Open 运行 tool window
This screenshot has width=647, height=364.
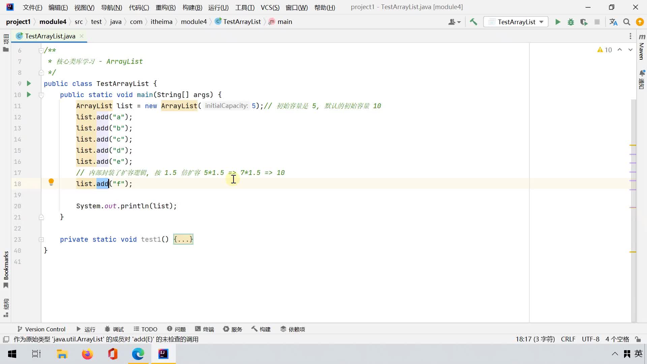click(86, 329)
